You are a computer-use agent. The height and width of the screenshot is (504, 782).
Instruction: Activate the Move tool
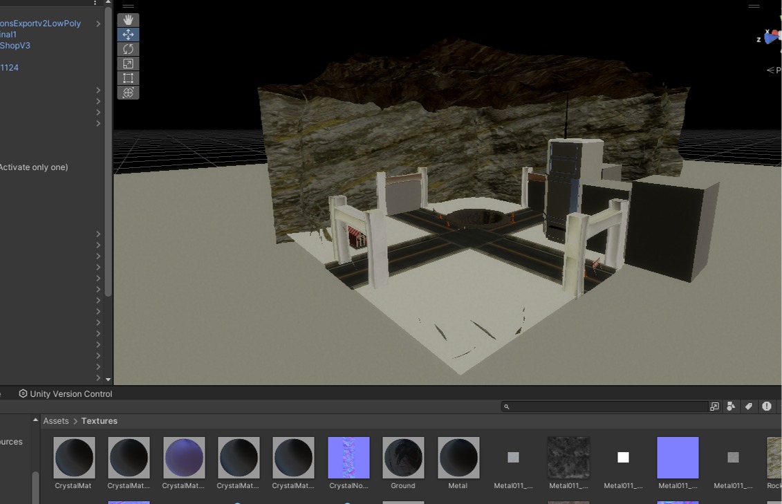tap(128, 35)
